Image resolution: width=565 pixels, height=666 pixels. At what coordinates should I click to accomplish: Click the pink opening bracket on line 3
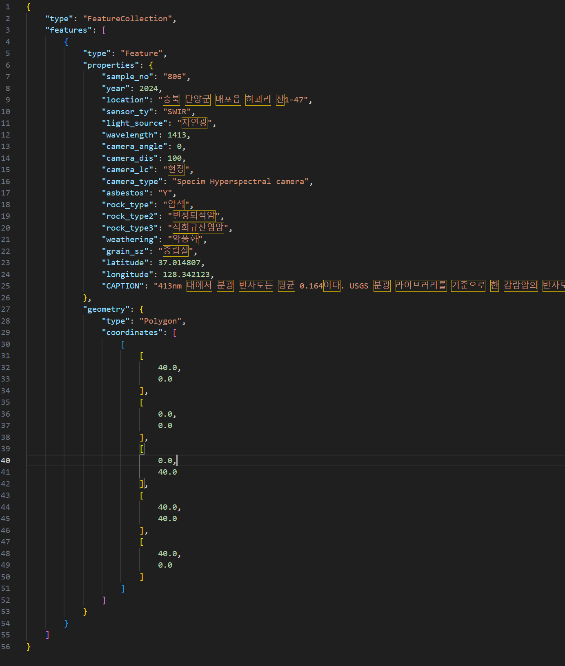104,30
